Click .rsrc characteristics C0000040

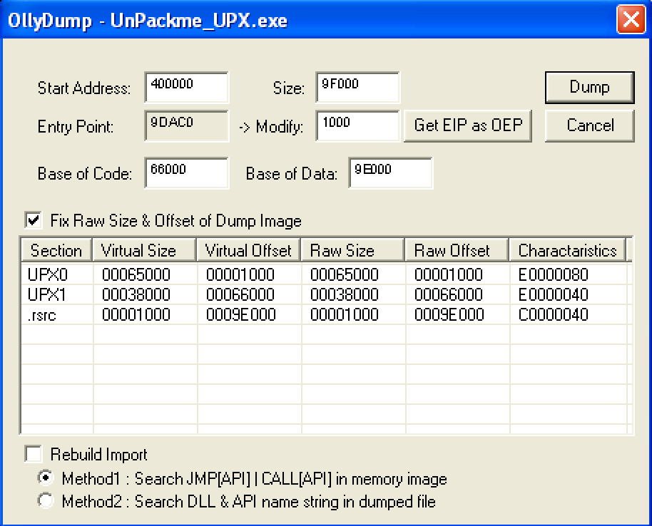point(553,314)
